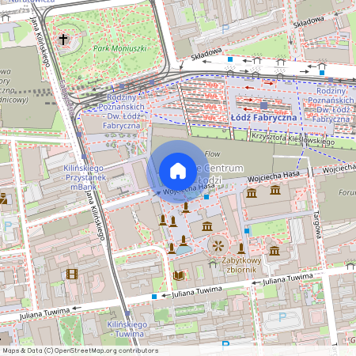Select the Łódź Fabryczna station square marker
The width and height of the screenshot is (356, 356).
(x=263, y=106)
